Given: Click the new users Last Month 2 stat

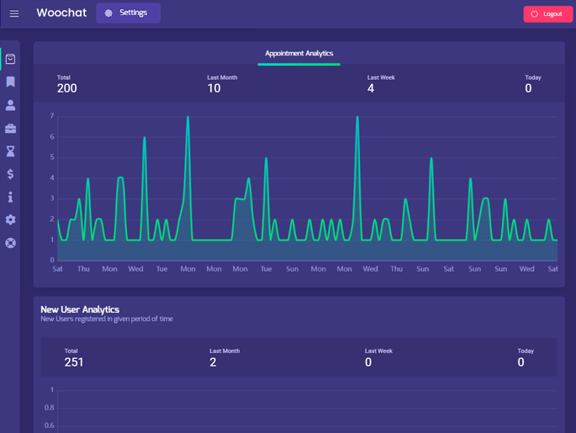Looking at the screenshot, I should point(224,358).
